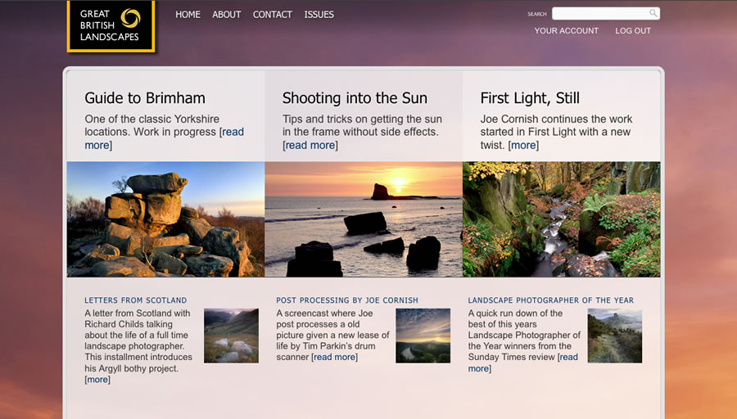Open the Your Account link
Image resolution: width=737 pixels, height=419 pixels.
pyautogui.click(x=567, y=31)
